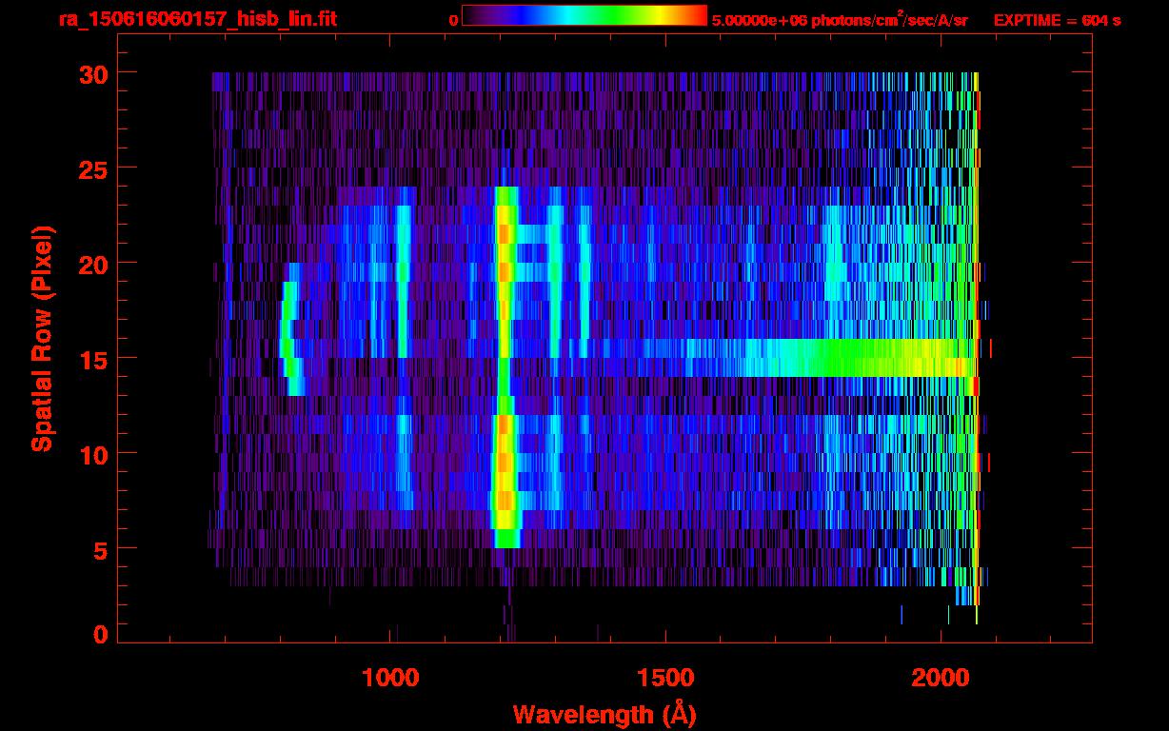
Task: Click the ra_150616060157_hisb_lin.fit file title
Action: point(197,19)
